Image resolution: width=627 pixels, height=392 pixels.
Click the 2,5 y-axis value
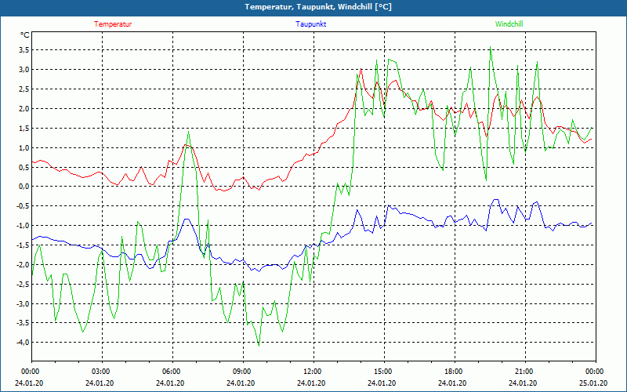(24, 89)
